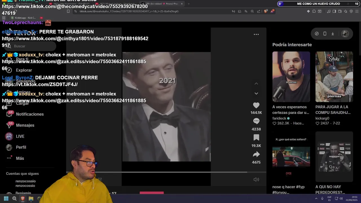
Task: Open browser extensions puzzle icon
Action: click(x=314, y=11)
